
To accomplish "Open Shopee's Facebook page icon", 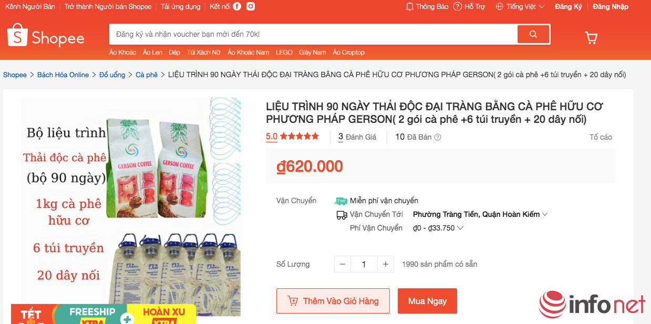I will [x=237, y=7].
